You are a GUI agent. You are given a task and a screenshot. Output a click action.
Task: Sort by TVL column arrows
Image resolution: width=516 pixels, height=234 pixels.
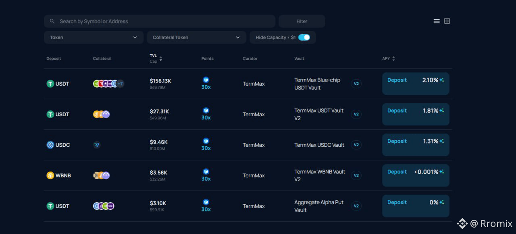coord(161,59)
